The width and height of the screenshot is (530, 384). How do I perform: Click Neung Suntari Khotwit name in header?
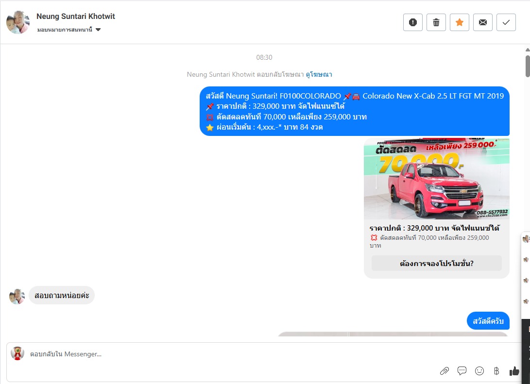76,16
